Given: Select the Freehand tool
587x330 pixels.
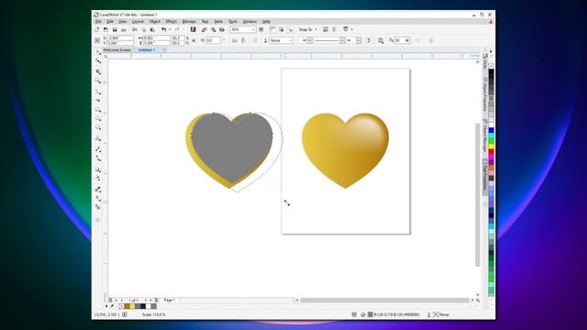Looking at the screenshot, I should 98,92.
